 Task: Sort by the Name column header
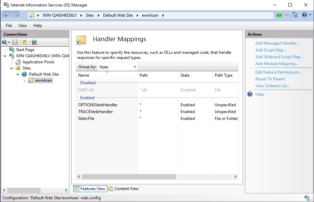pos(107,75)
